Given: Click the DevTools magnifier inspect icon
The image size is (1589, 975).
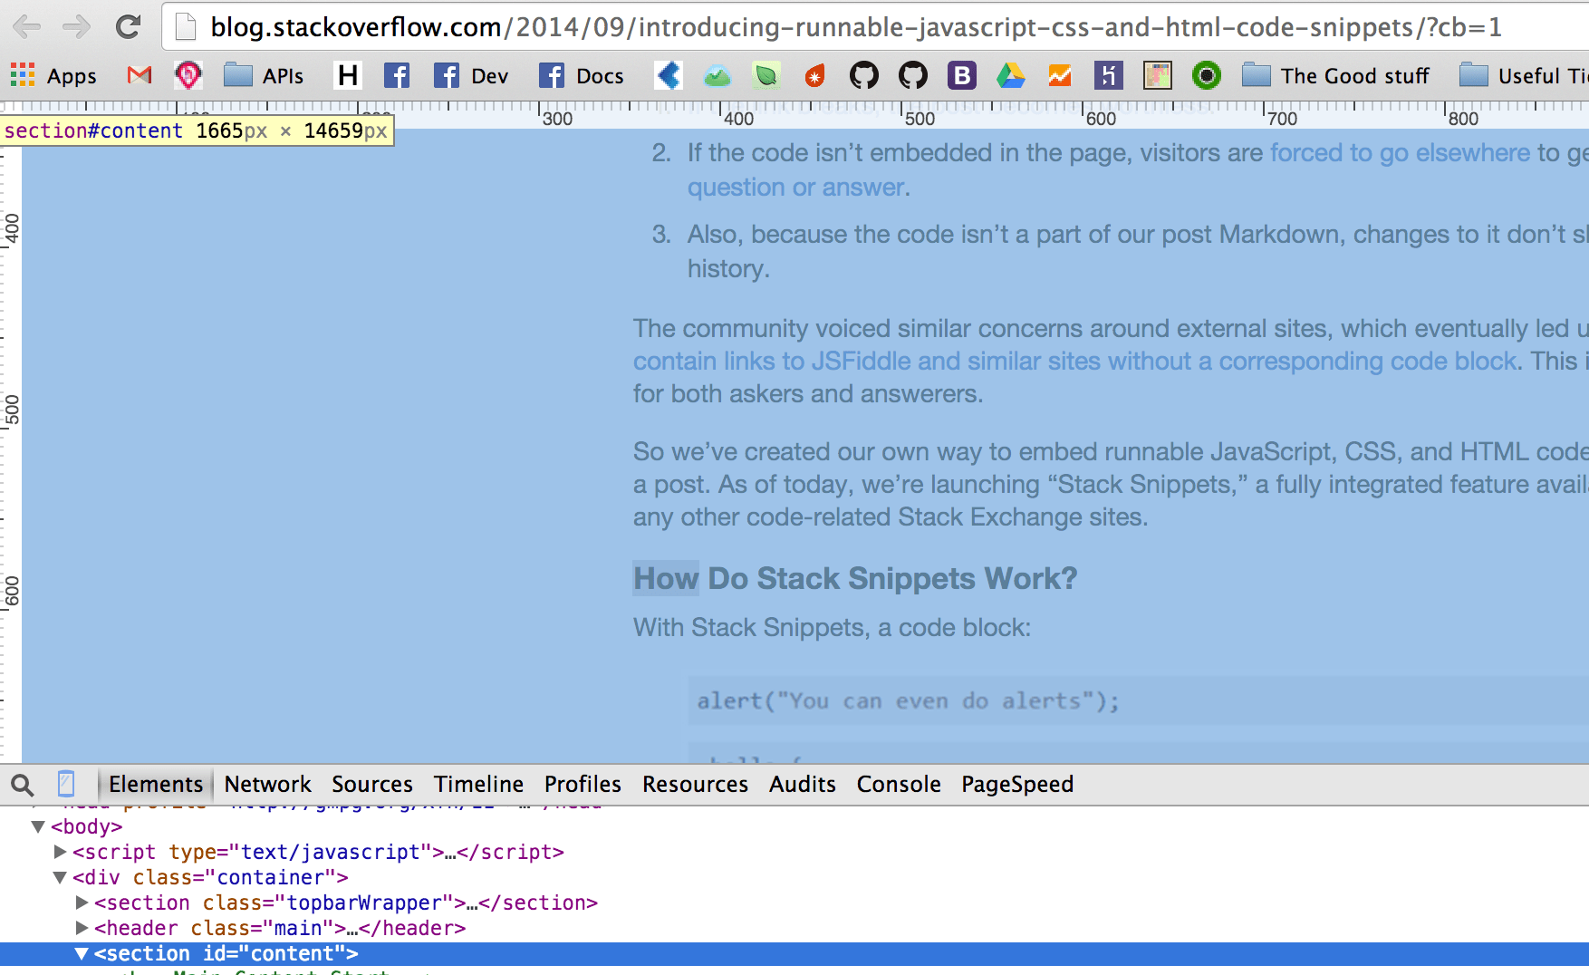Looking at the screenshot, I should pos(23,784).
